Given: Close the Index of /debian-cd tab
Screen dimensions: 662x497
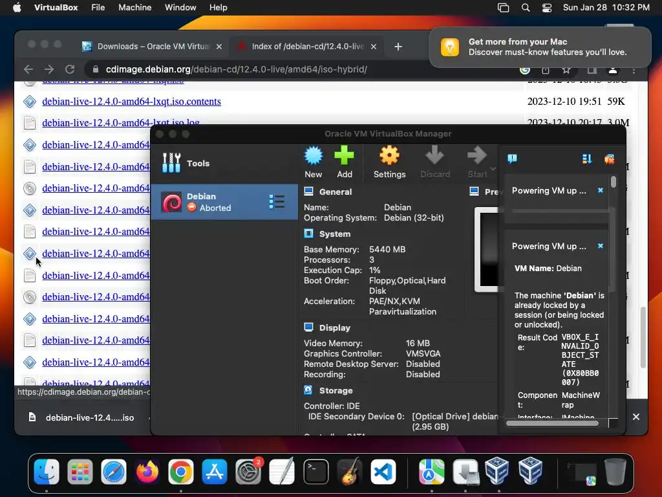Looking at the screenshot, I should [374, 47].
